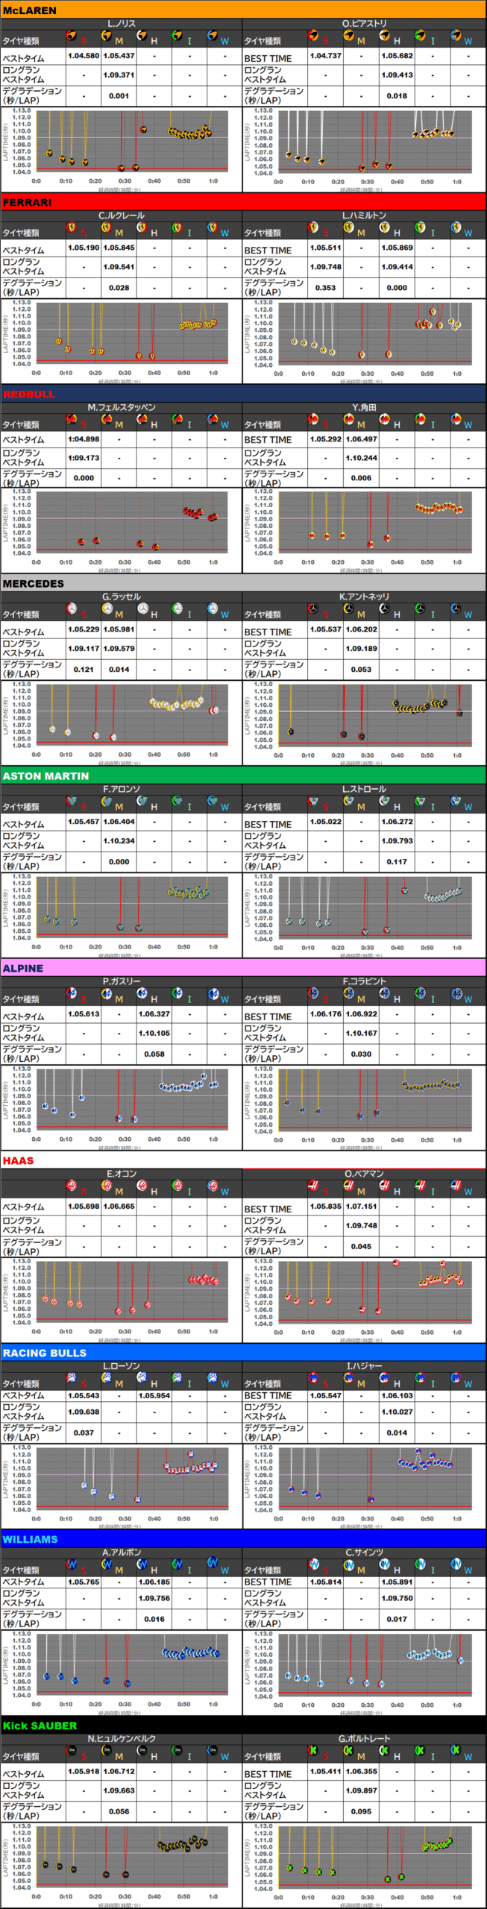The width and height of the screenshot is (487, 1909).
Task: Click the blue WILLIAMS team banner
Action: (x=243, y=1539)
